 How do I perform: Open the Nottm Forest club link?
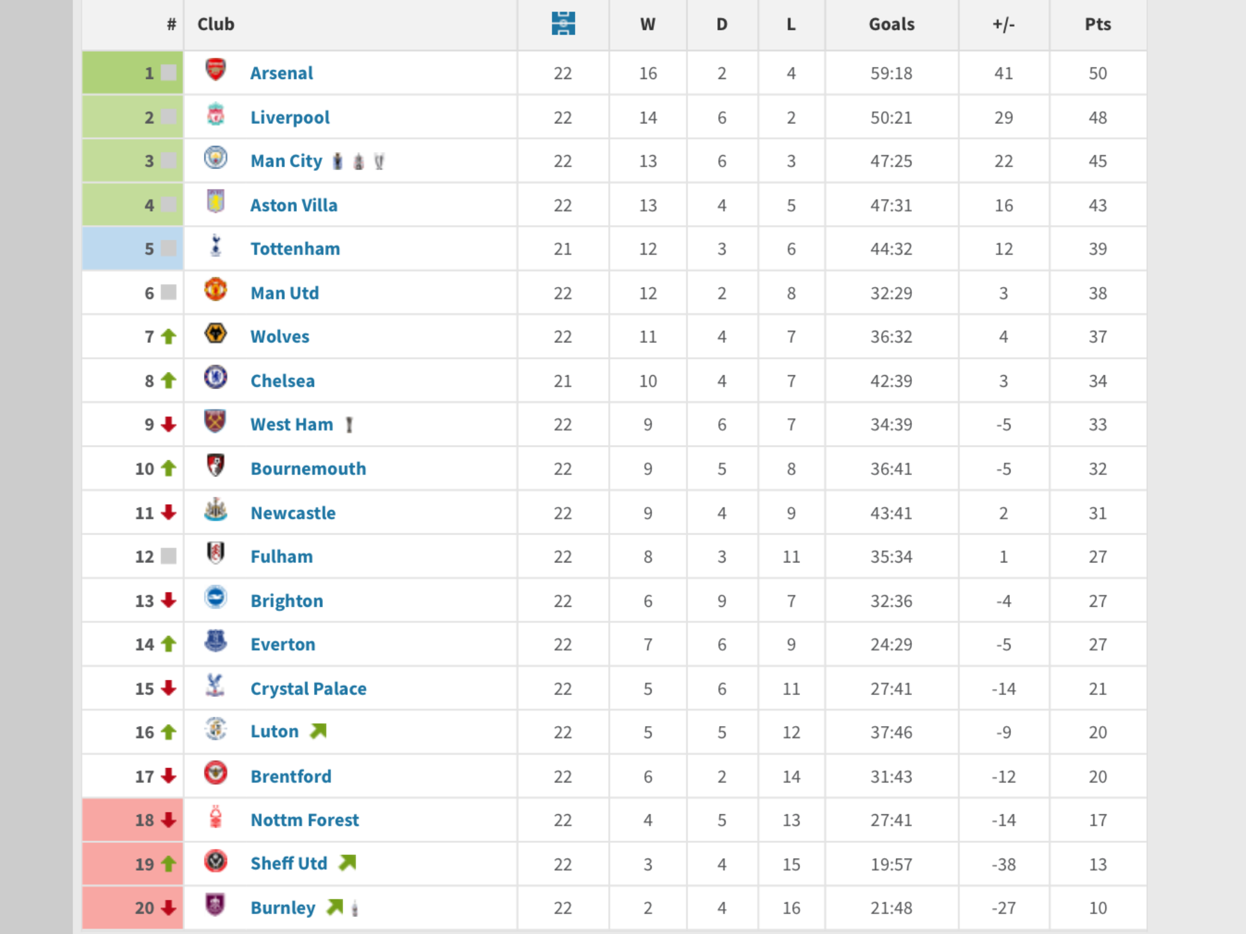point(305,820)
